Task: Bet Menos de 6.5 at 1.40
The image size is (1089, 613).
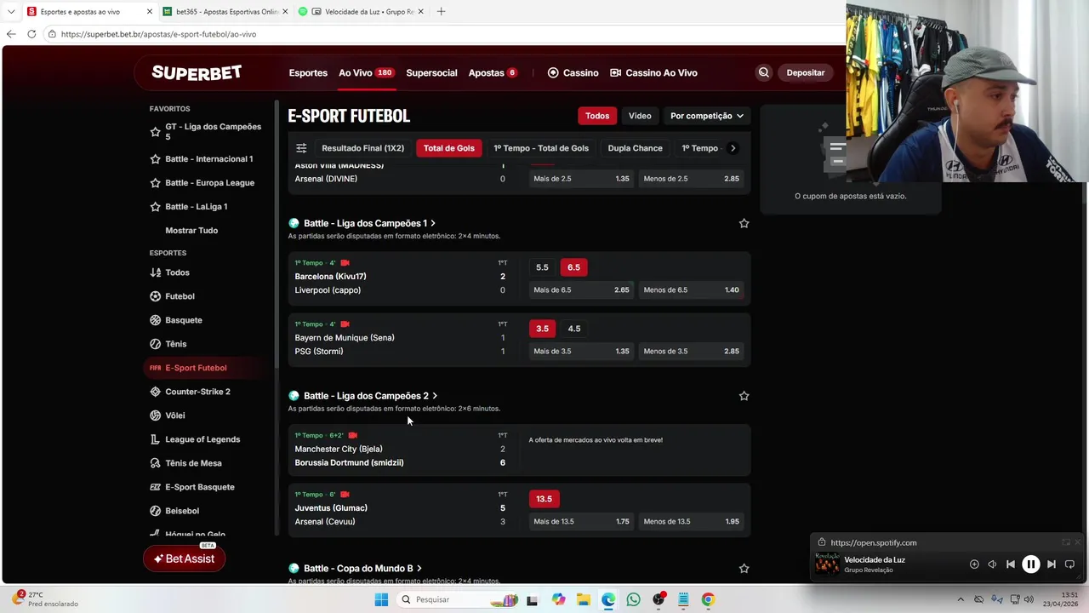Action: pyautogui.click(x=691, y=289)
